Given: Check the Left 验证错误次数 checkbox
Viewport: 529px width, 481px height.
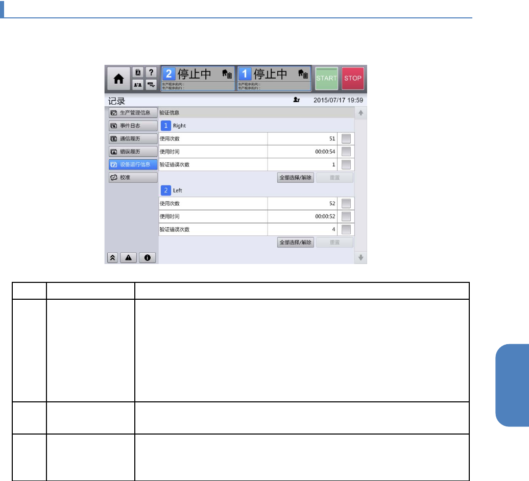Looking at the screenshot, I should (x=346, y=229).
